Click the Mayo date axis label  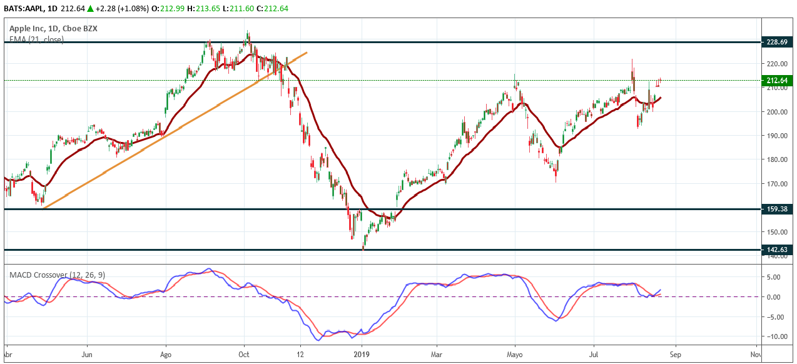tap(515, 354)
